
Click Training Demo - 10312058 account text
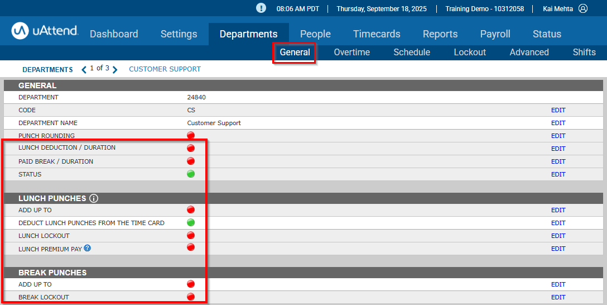[485, 8]
